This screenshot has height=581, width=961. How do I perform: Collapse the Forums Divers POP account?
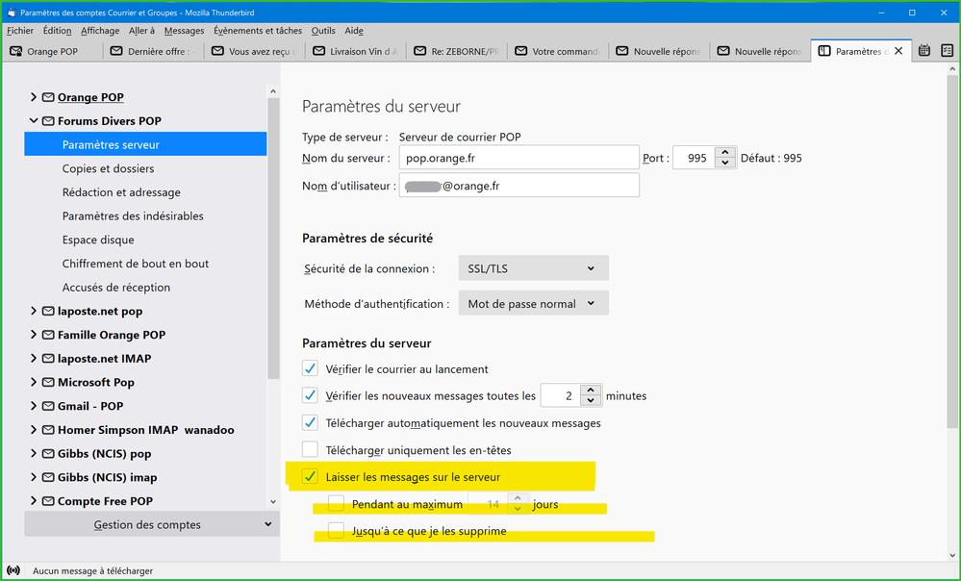34,121
